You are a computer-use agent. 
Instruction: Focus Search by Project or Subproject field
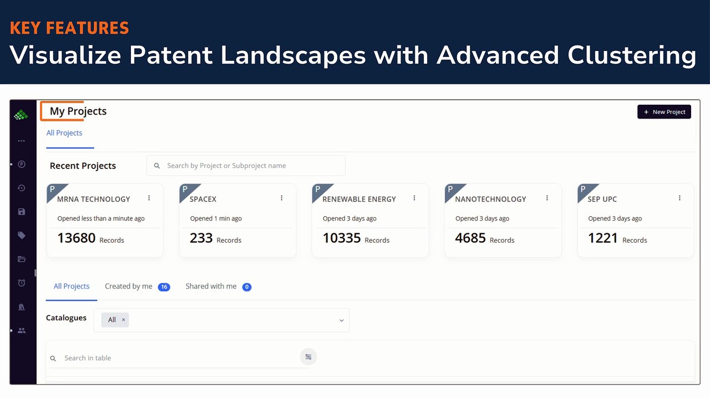pos(246,166)
